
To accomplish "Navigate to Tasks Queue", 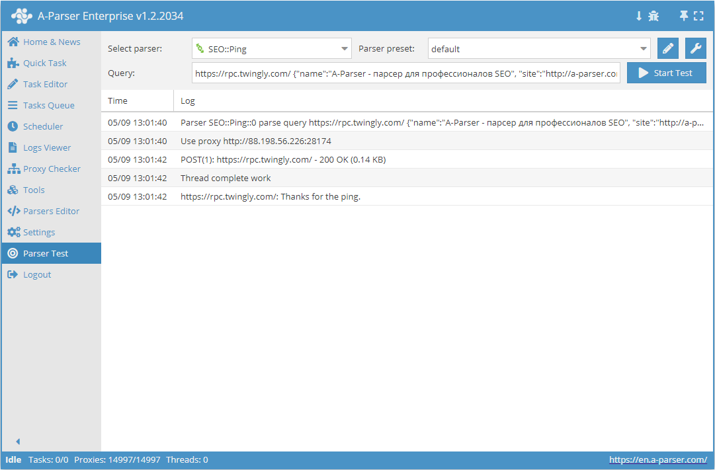I will click(x=48, y=105).
